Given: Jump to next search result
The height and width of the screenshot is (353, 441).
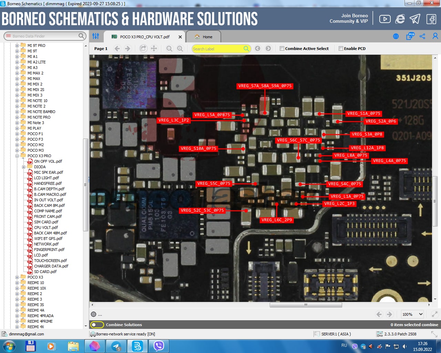Looking at the screenshot, I should (268, 49).
